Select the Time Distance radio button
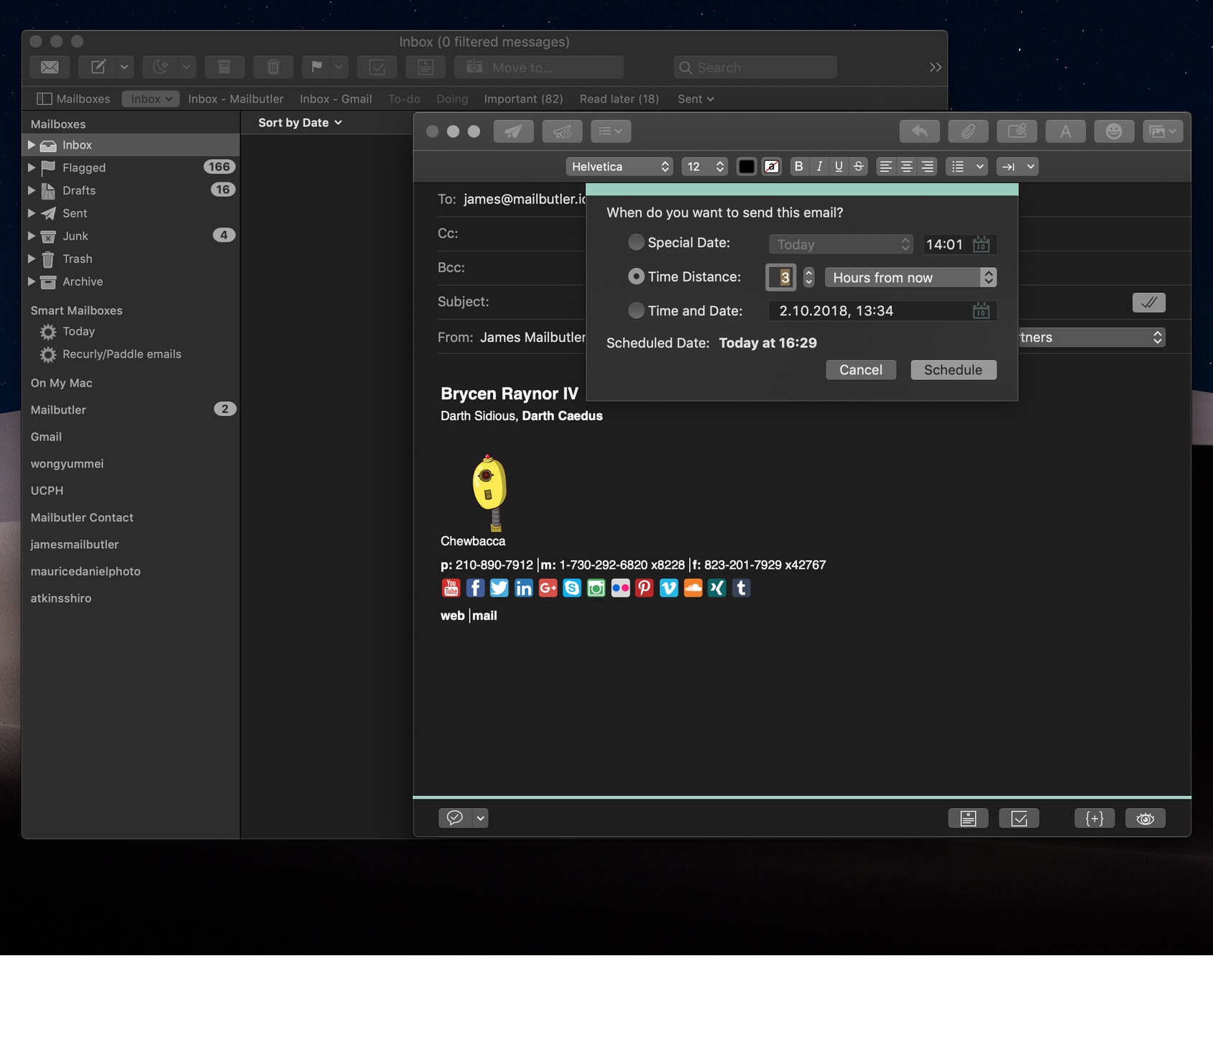 coord(636,277)
